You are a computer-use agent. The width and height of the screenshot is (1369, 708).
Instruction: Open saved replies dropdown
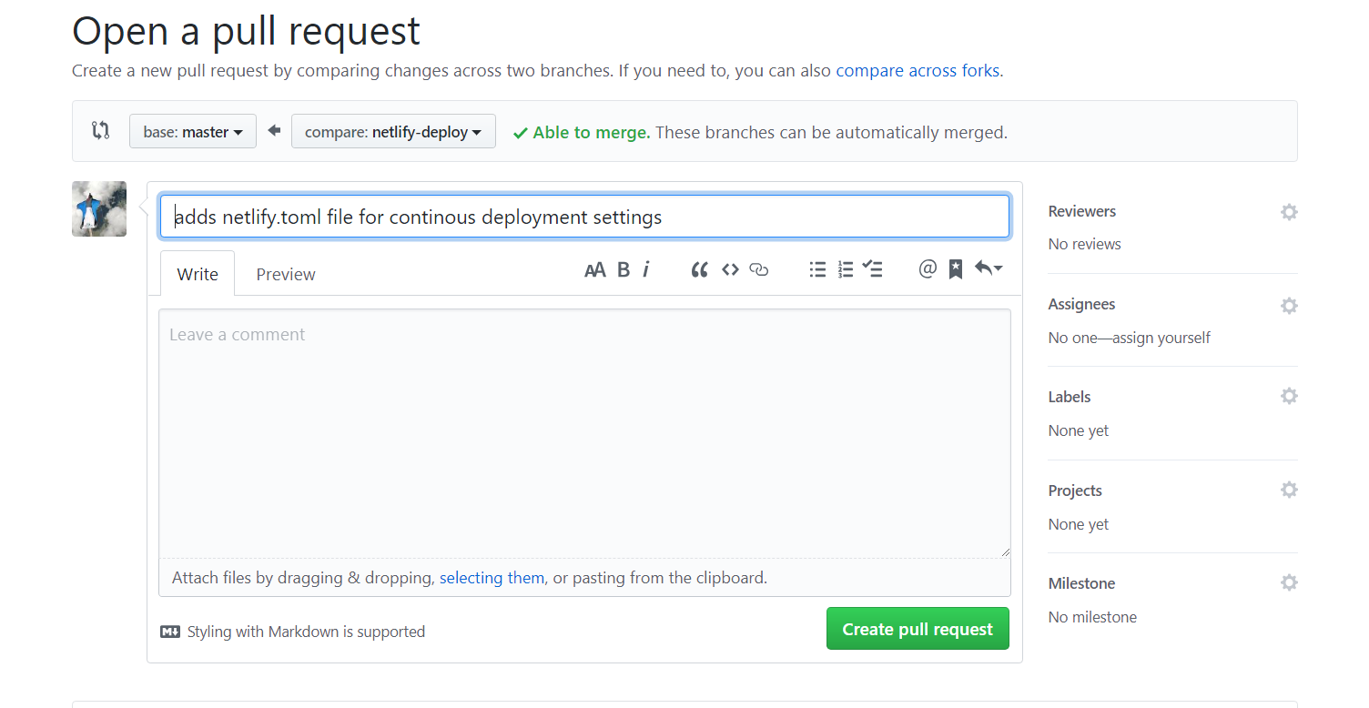click(x=989, y=268)
